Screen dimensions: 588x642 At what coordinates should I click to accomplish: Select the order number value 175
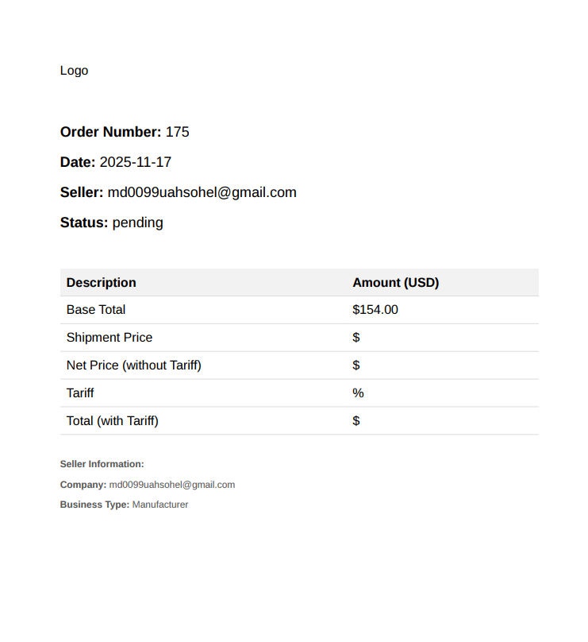(178, 132)
